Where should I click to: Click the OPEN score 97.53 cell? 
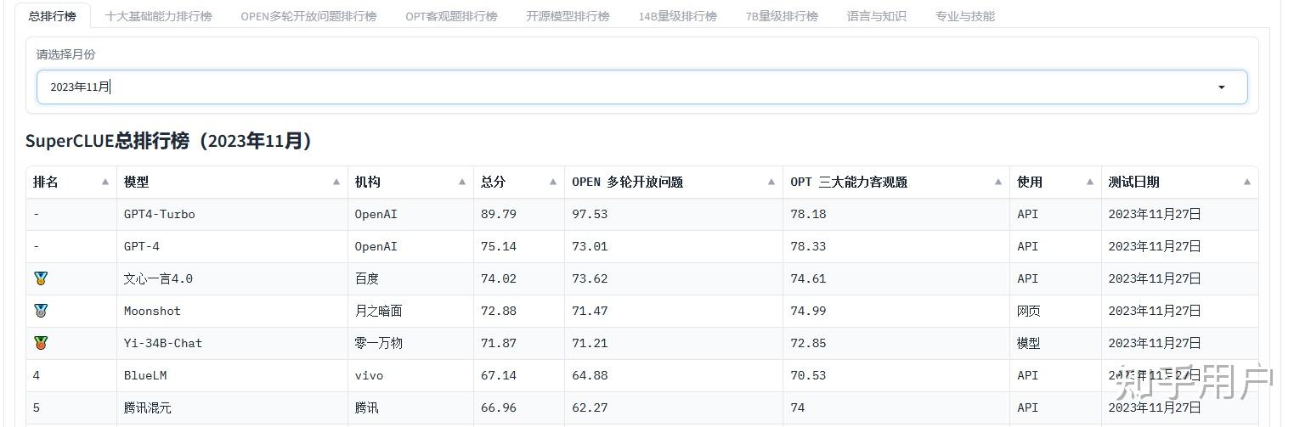point(674,214)
